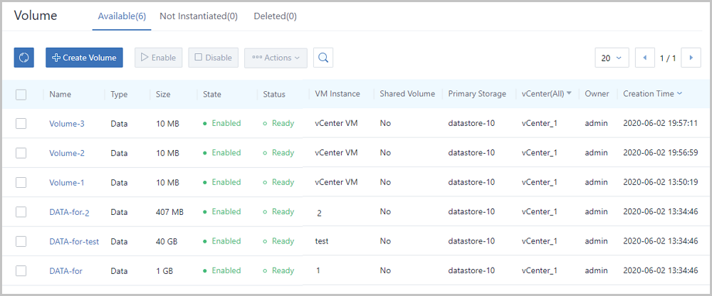
Task: Click the Shared Volume column header
Action: [407, 94]
